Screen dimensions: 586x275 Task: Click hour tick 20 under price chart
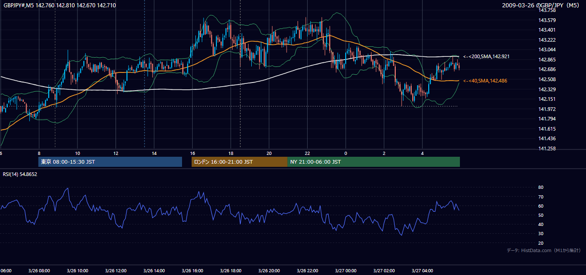[269, 153]
